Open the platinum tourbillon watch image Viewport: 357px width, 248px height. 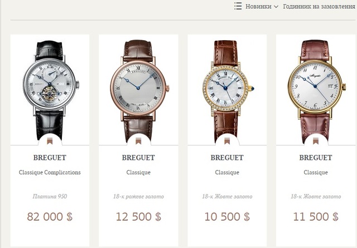(51, 90)
